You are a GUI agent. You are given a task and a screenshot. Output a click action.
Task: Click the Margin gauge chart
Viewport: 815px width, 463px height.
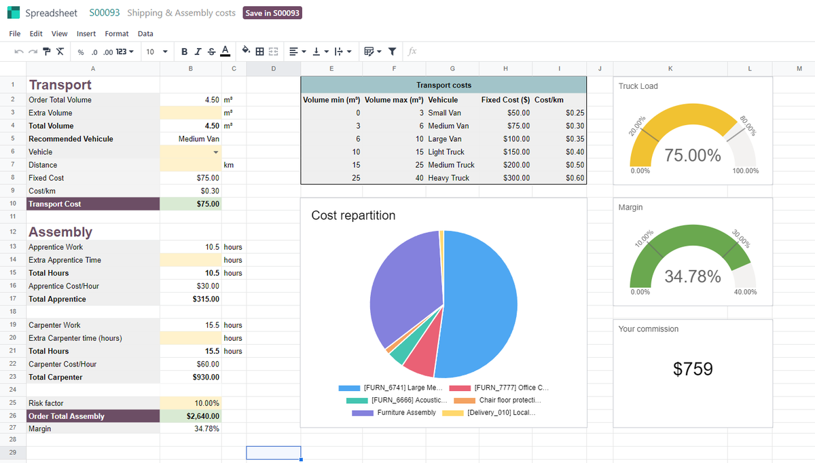pyautogui.click(x=693, y=251)
